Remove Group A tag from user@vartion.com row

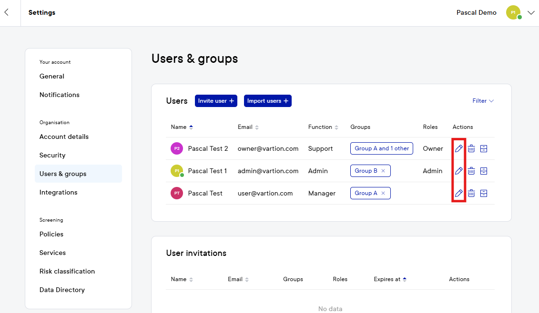tap(383, 193)
